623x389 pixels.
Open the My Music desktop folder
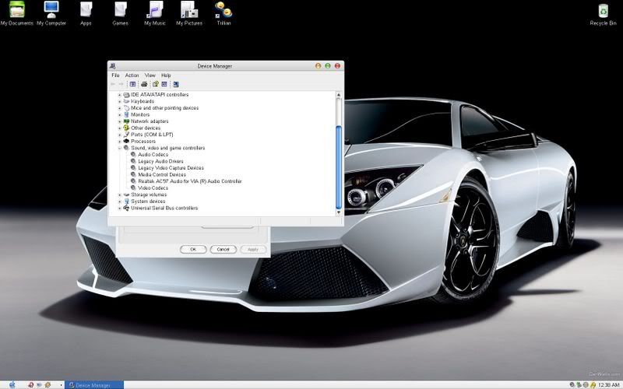tap(157, 11)
